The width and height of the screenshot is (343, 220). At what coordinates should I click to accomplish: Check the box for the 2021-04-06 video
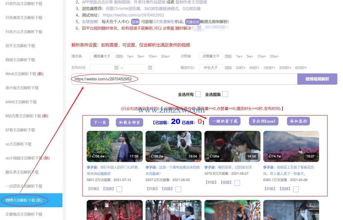296,189
